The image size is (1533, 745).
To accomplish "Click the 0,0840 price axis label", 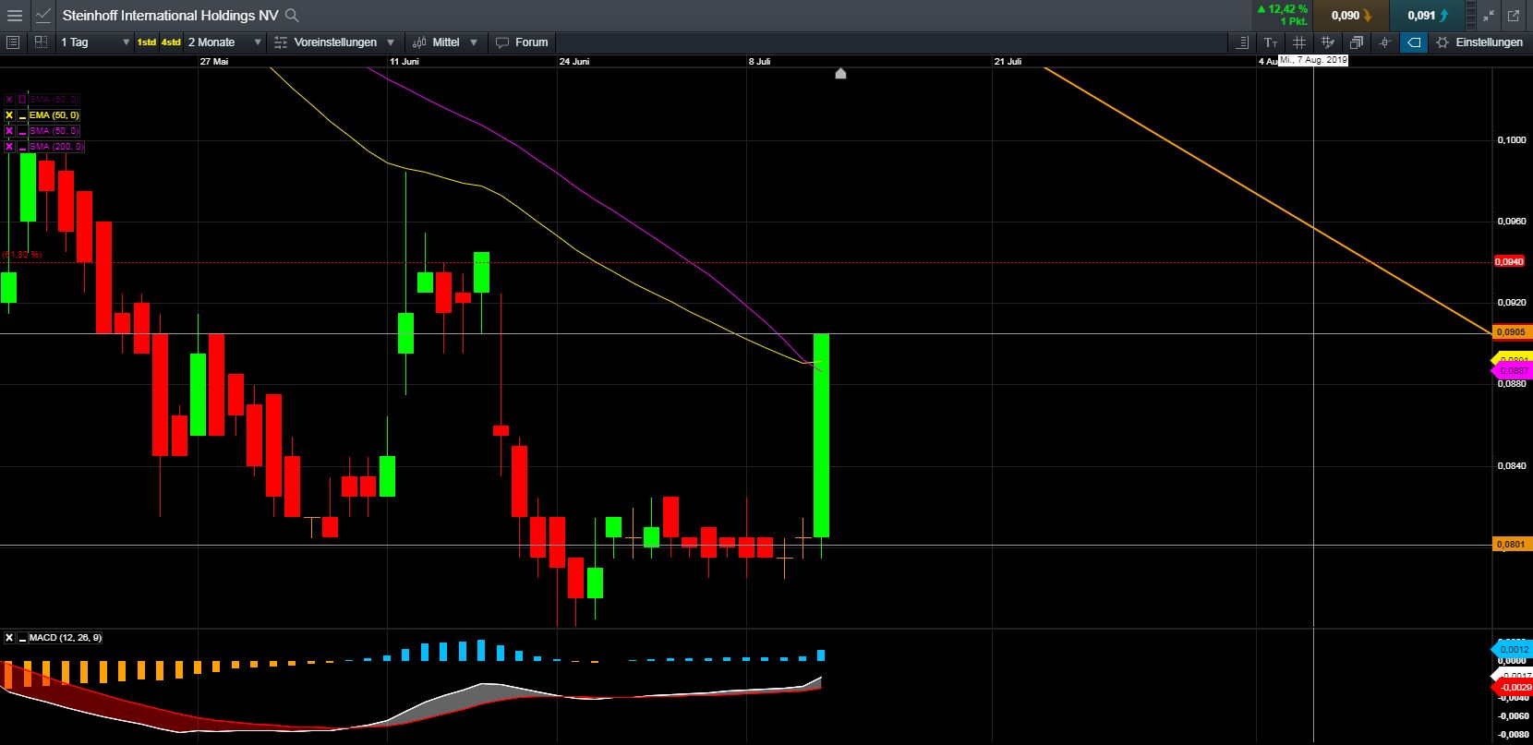I will tap(1511, 466).
